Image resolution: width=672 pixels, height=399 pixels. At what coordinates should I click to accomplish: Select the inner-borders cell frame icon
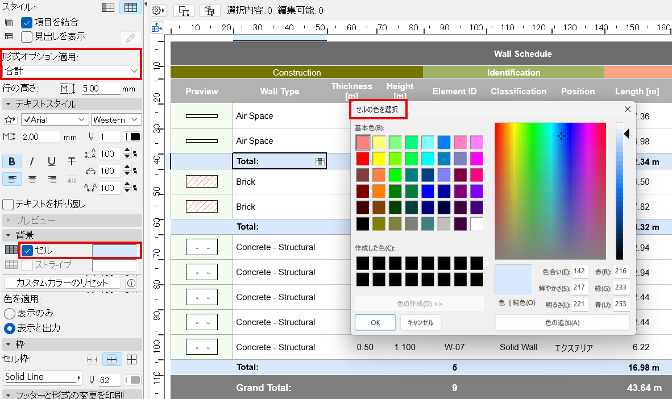pyautogui.click(x=111, y=360)
